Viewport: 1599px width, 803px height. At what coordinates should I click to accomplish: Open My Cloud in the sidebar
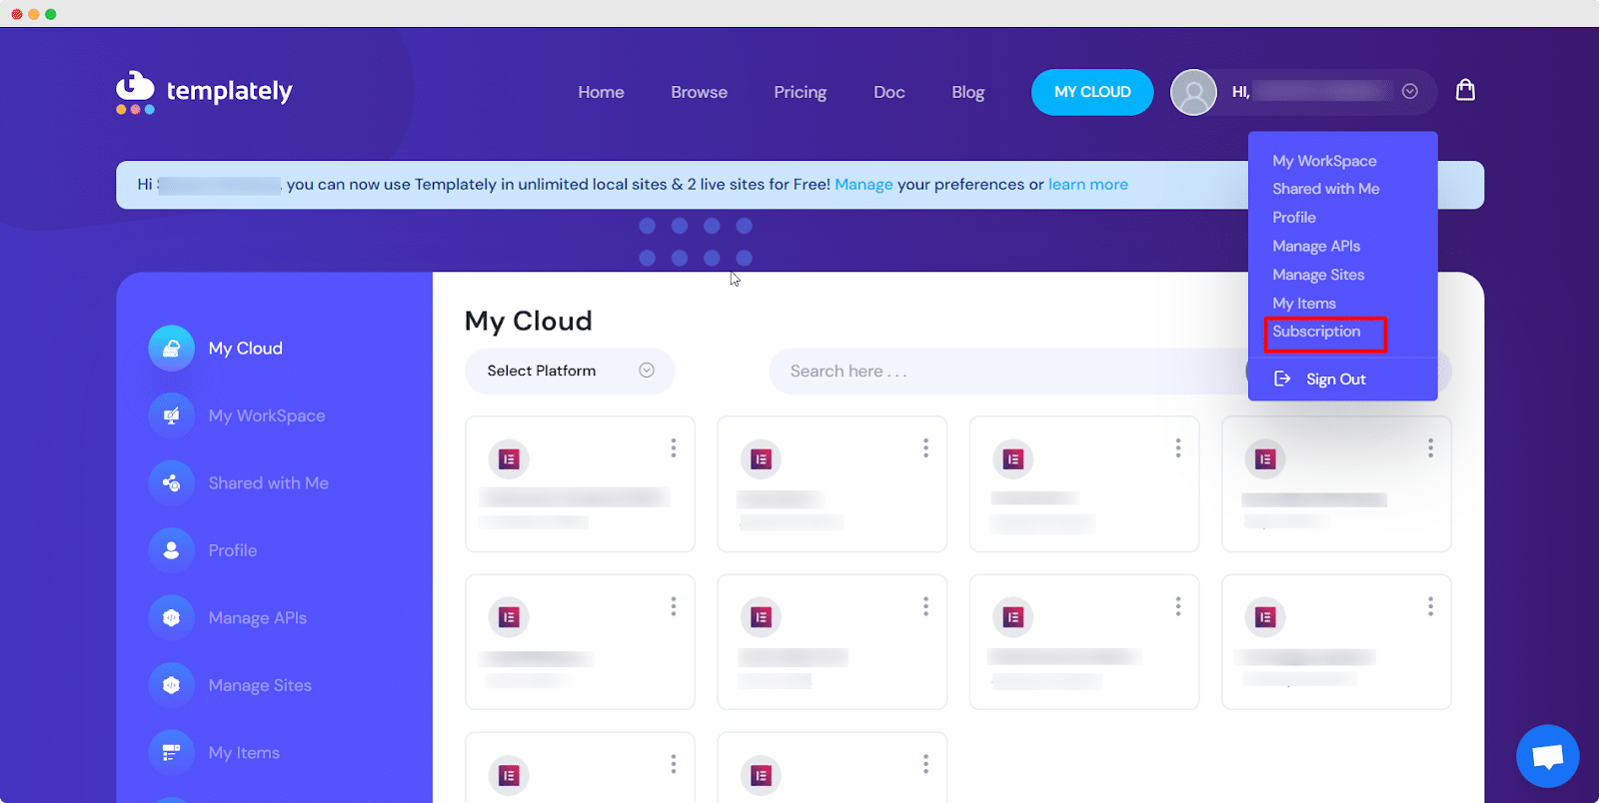(x=245, y=349)
